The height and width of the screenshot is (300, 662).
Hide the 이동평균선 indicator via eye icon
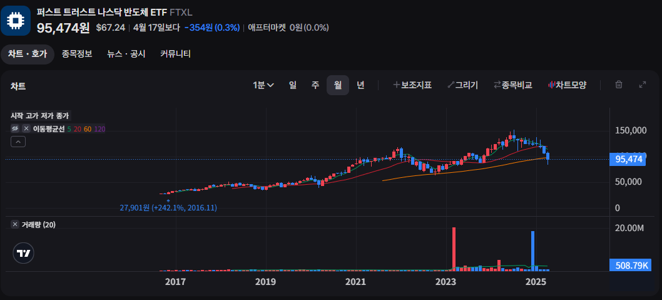(x=15, y=129)
